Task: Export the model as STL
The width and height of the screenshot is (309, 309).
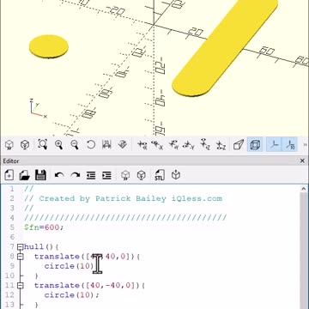Action: tap(160, 175)
